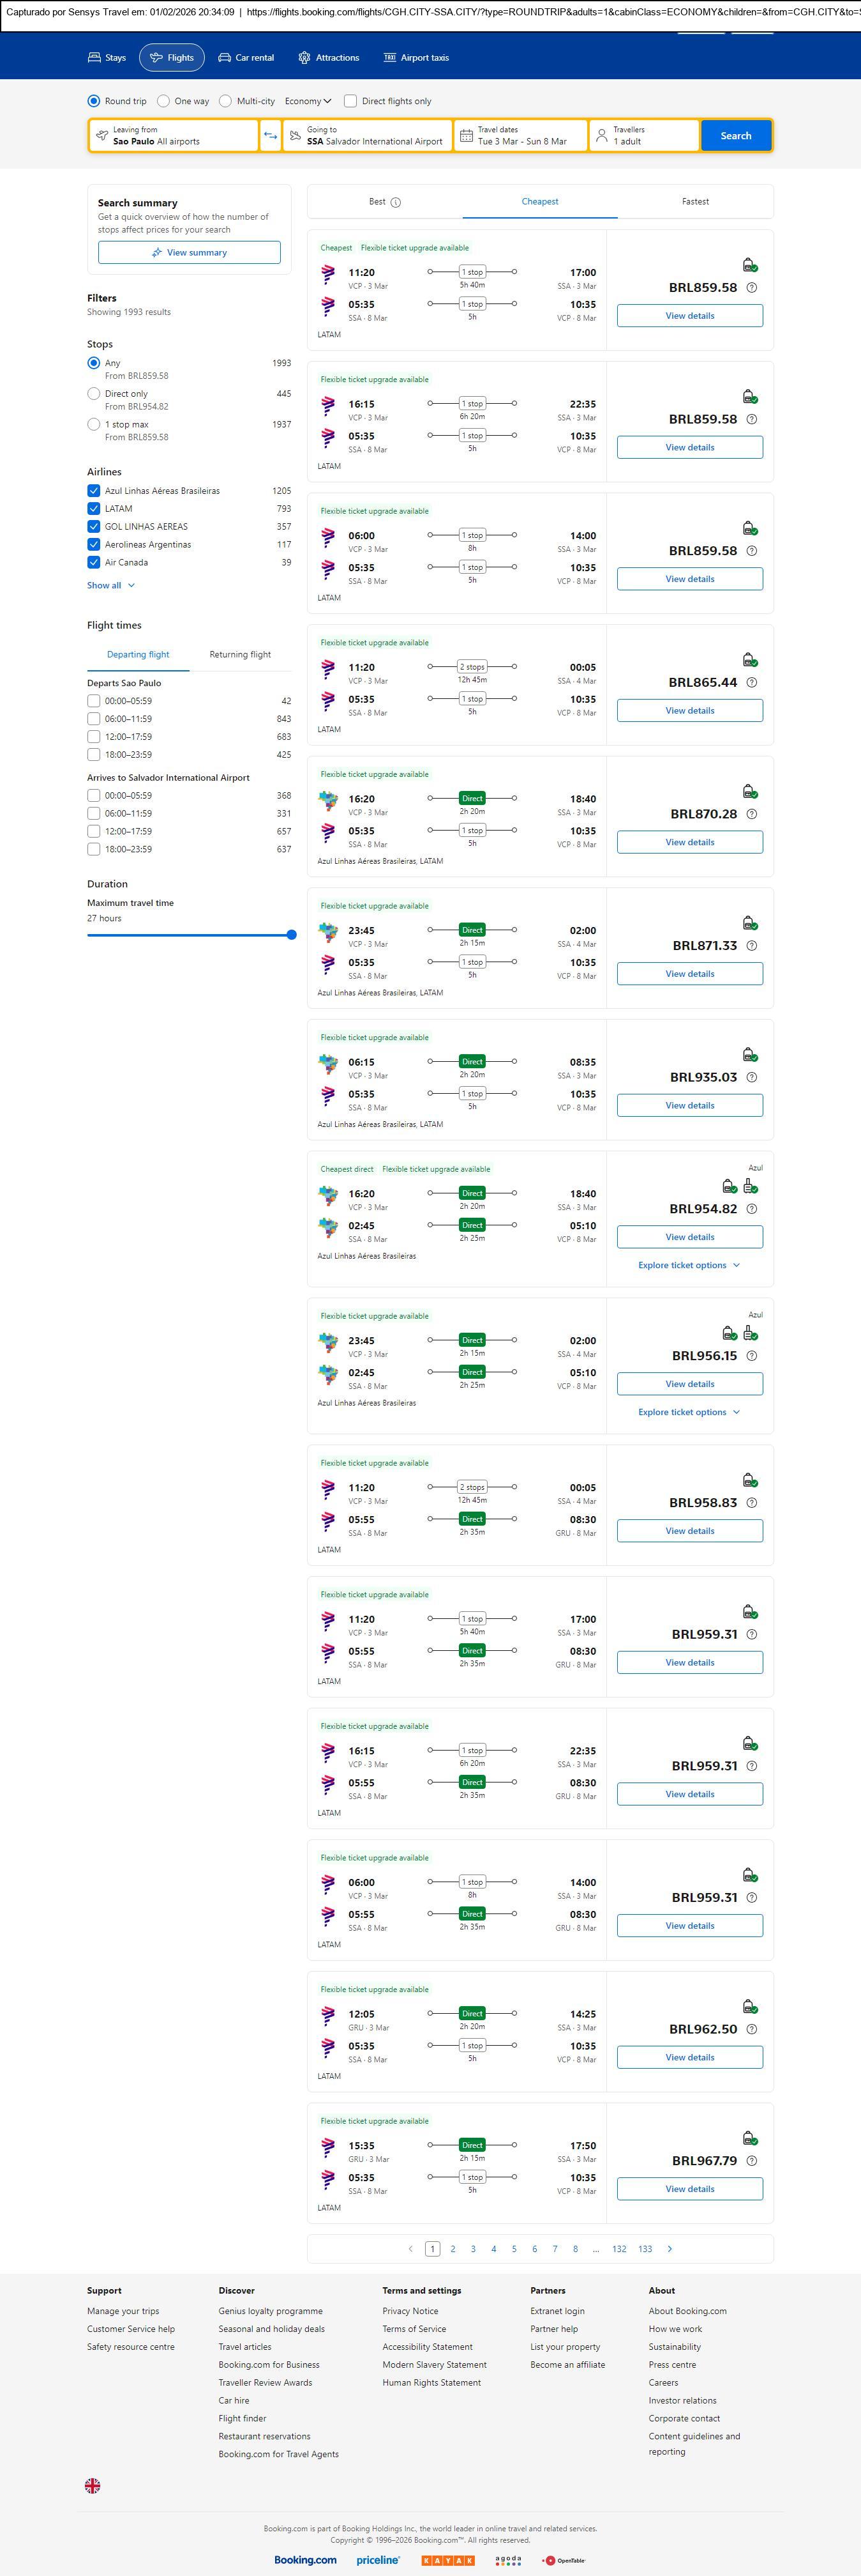
Task: Adjust the Maximum travel time slider handle
Action: (292, 935)
